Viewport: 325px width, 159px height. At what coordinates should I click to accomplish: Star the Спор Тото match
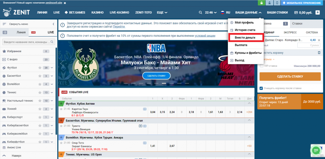pyautogui.click(x=61, y=143)
